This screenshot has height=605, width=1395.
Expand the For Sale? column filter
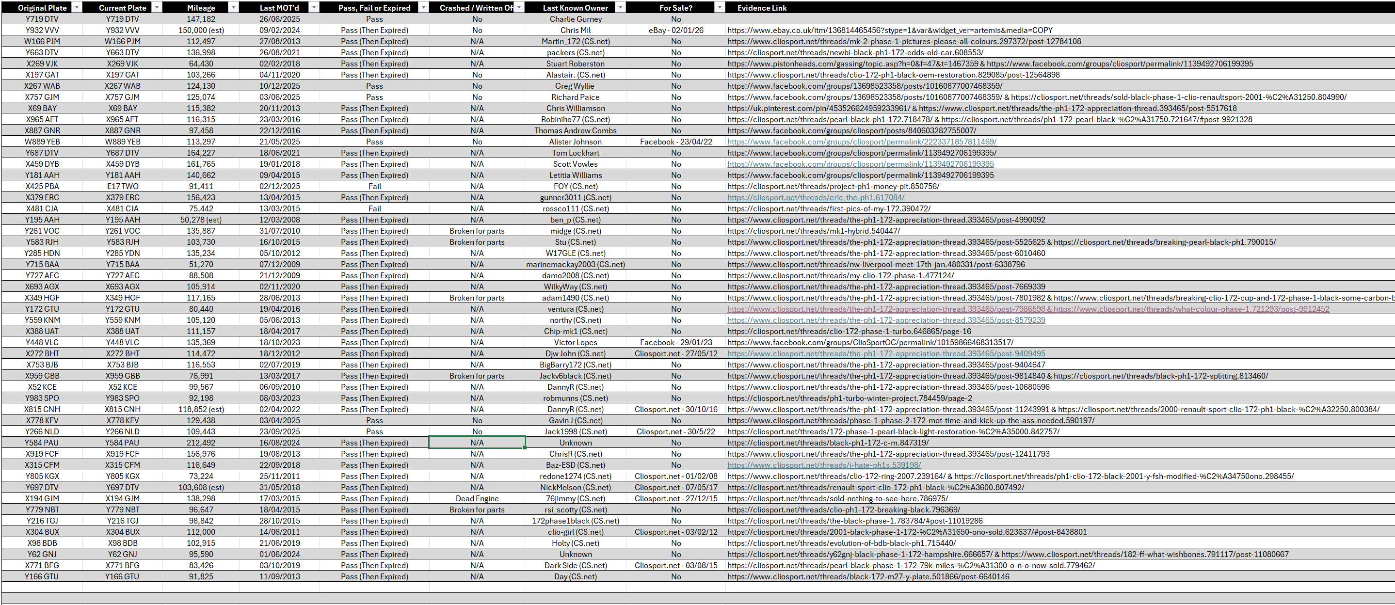click(719, 8)
